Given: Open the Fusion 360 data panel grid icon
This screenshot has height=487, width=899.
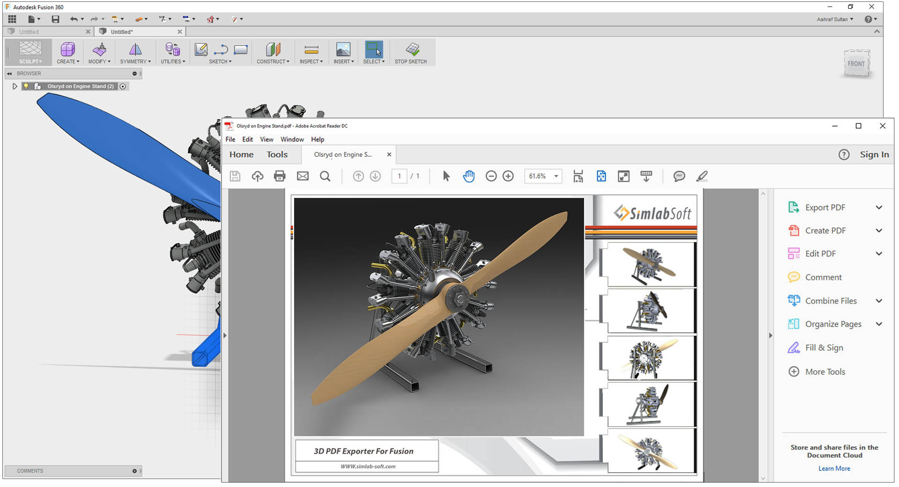Looking at the screenshot, I should 12,19.
